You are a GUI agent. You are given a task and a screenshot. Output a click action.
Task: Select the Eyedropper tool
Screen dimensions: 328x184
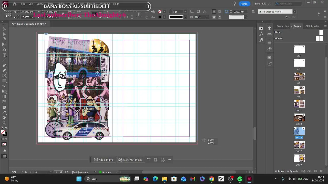click(x=4, y=112)
